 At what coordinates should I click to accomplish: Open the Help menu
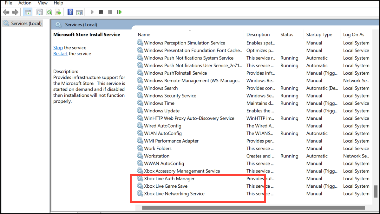pyautogui.click(x=58, y=3)
